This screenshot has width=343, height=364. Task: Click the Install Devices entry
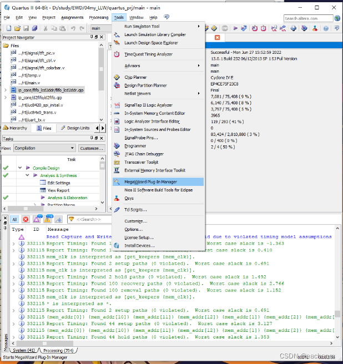coord(139,245)
